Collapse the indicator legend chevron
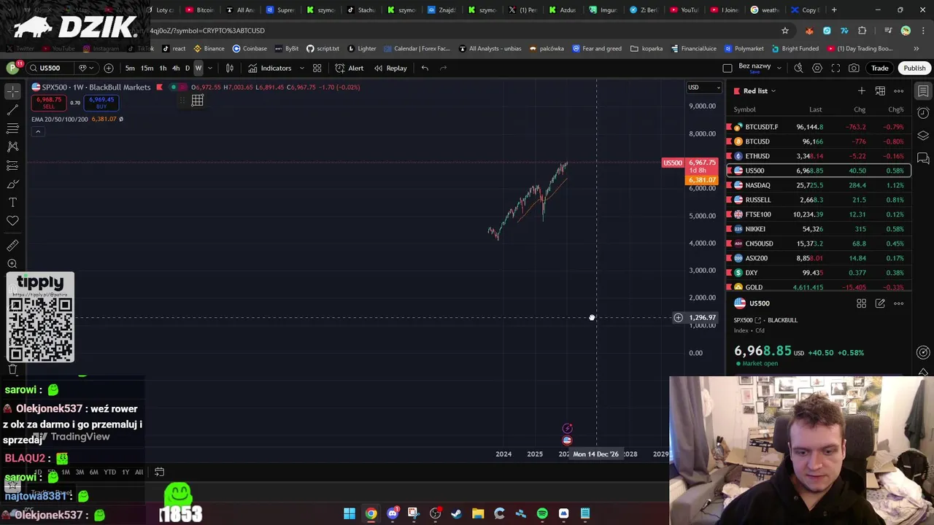934x525 pixels. click(x=38, y=132)
